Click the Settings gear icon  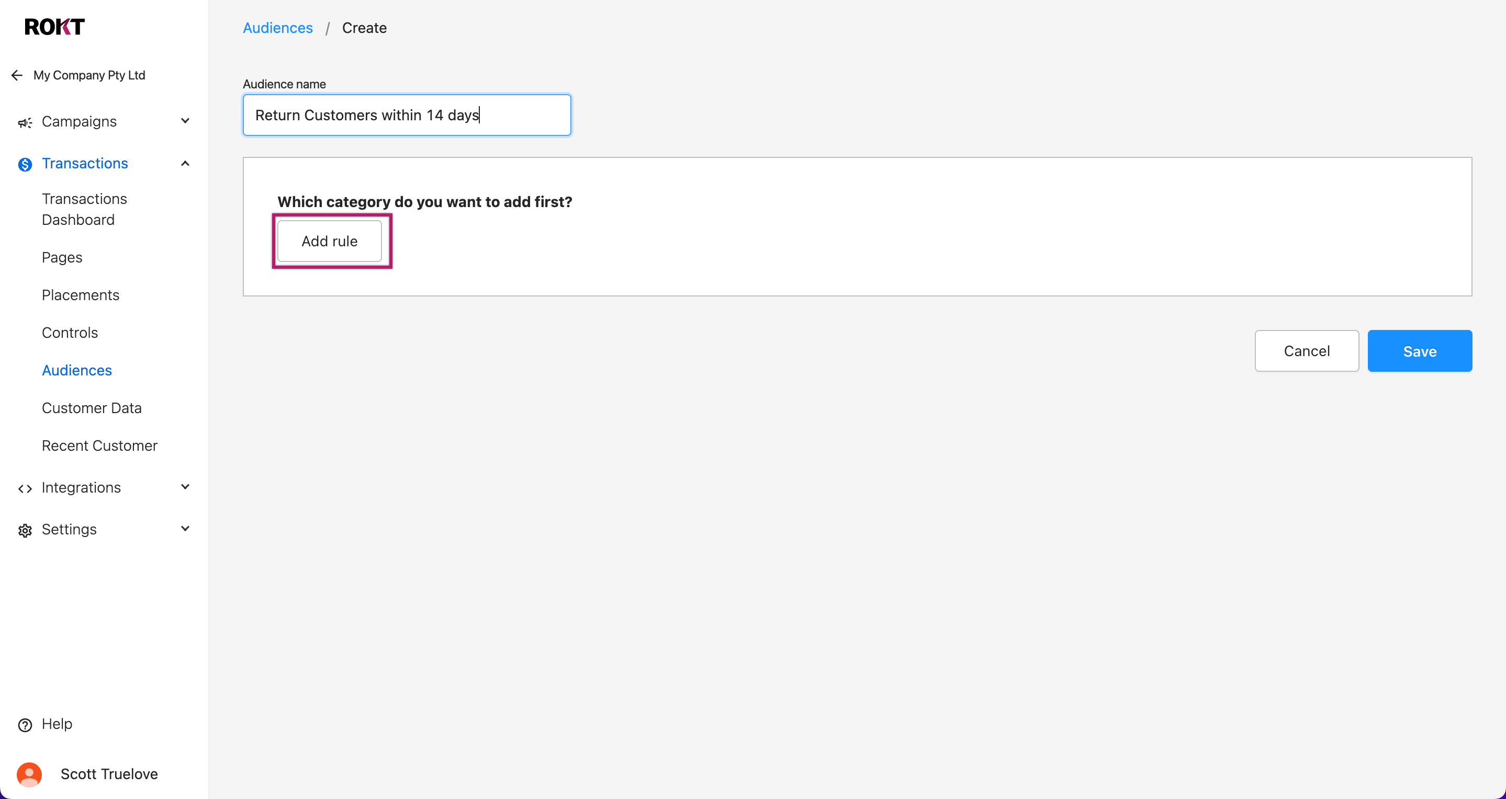click(25, 530)
